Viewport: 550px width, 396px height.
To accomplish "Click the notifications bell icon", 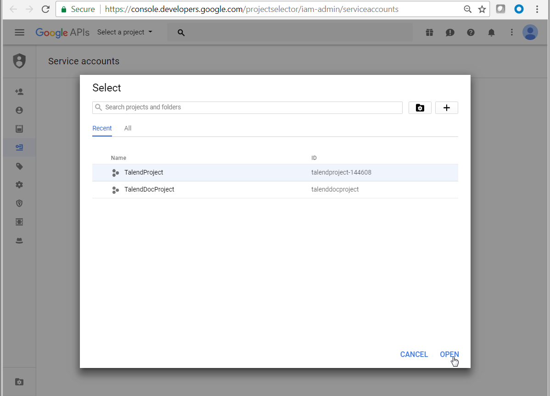I will pos(491,32).
